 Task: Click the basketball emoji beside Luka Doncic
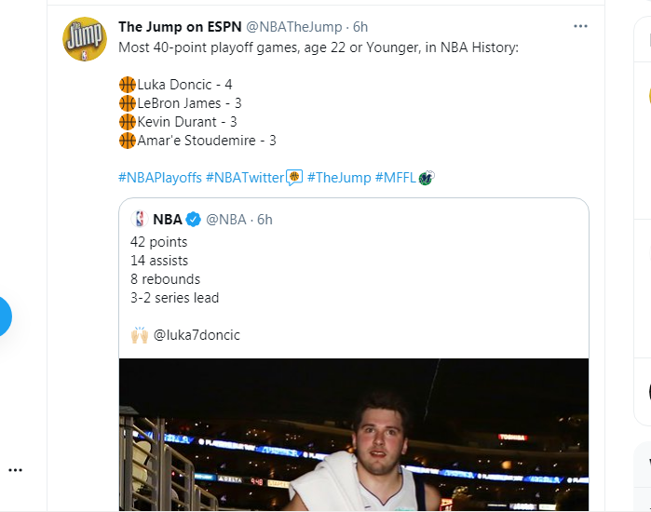point(128,85)
